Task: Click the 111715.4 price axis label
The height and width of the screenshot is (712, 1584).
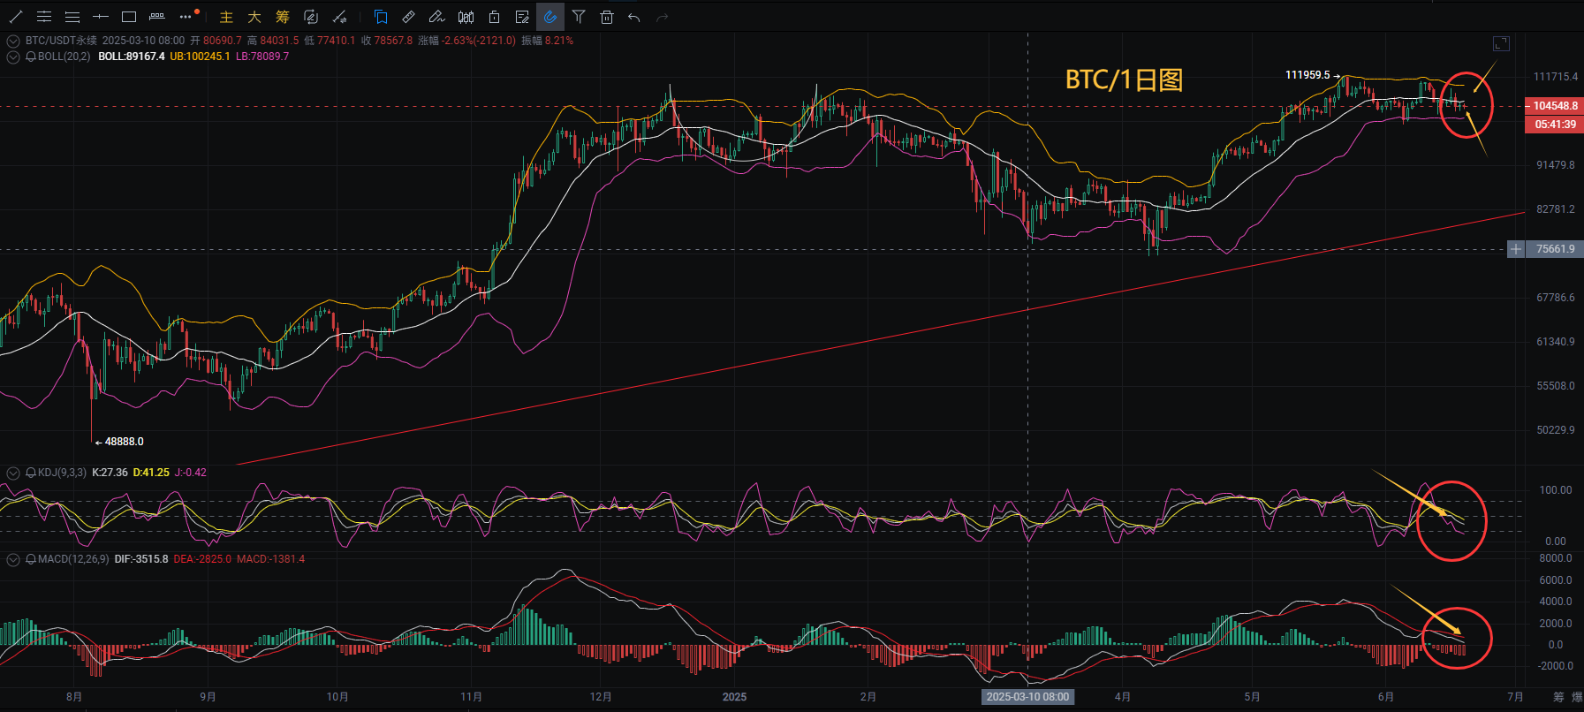Action: pos(1555,77)
